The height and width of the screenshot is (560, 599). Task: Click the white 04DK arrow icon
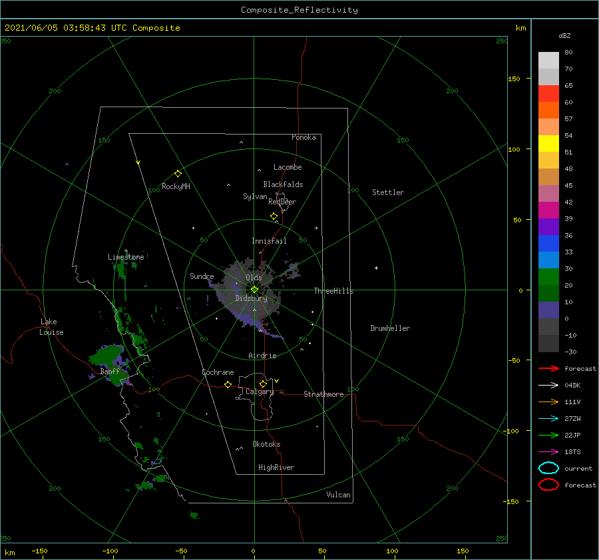tap(548, 385)
